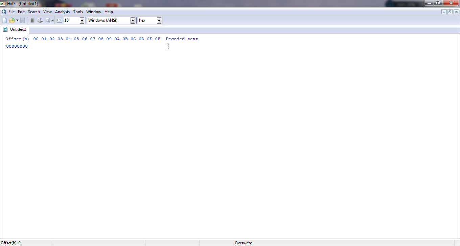This screenshot has width=460, height=246.
Task: Click the 00000000 offset row label
Action: point(17,46)
